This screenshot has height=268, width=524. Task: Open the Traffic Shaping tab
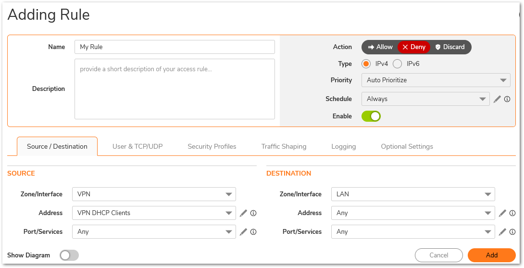point(284,147)
